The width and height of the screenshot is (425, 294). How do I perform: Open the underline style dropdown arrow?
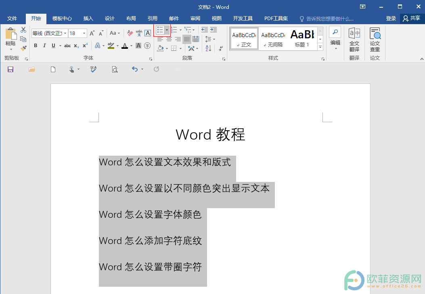coord(60,46)
